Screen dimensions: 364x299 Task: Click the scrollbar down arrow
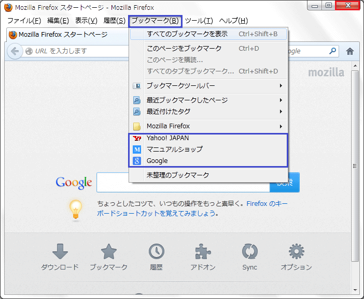(x=355, y=290)
